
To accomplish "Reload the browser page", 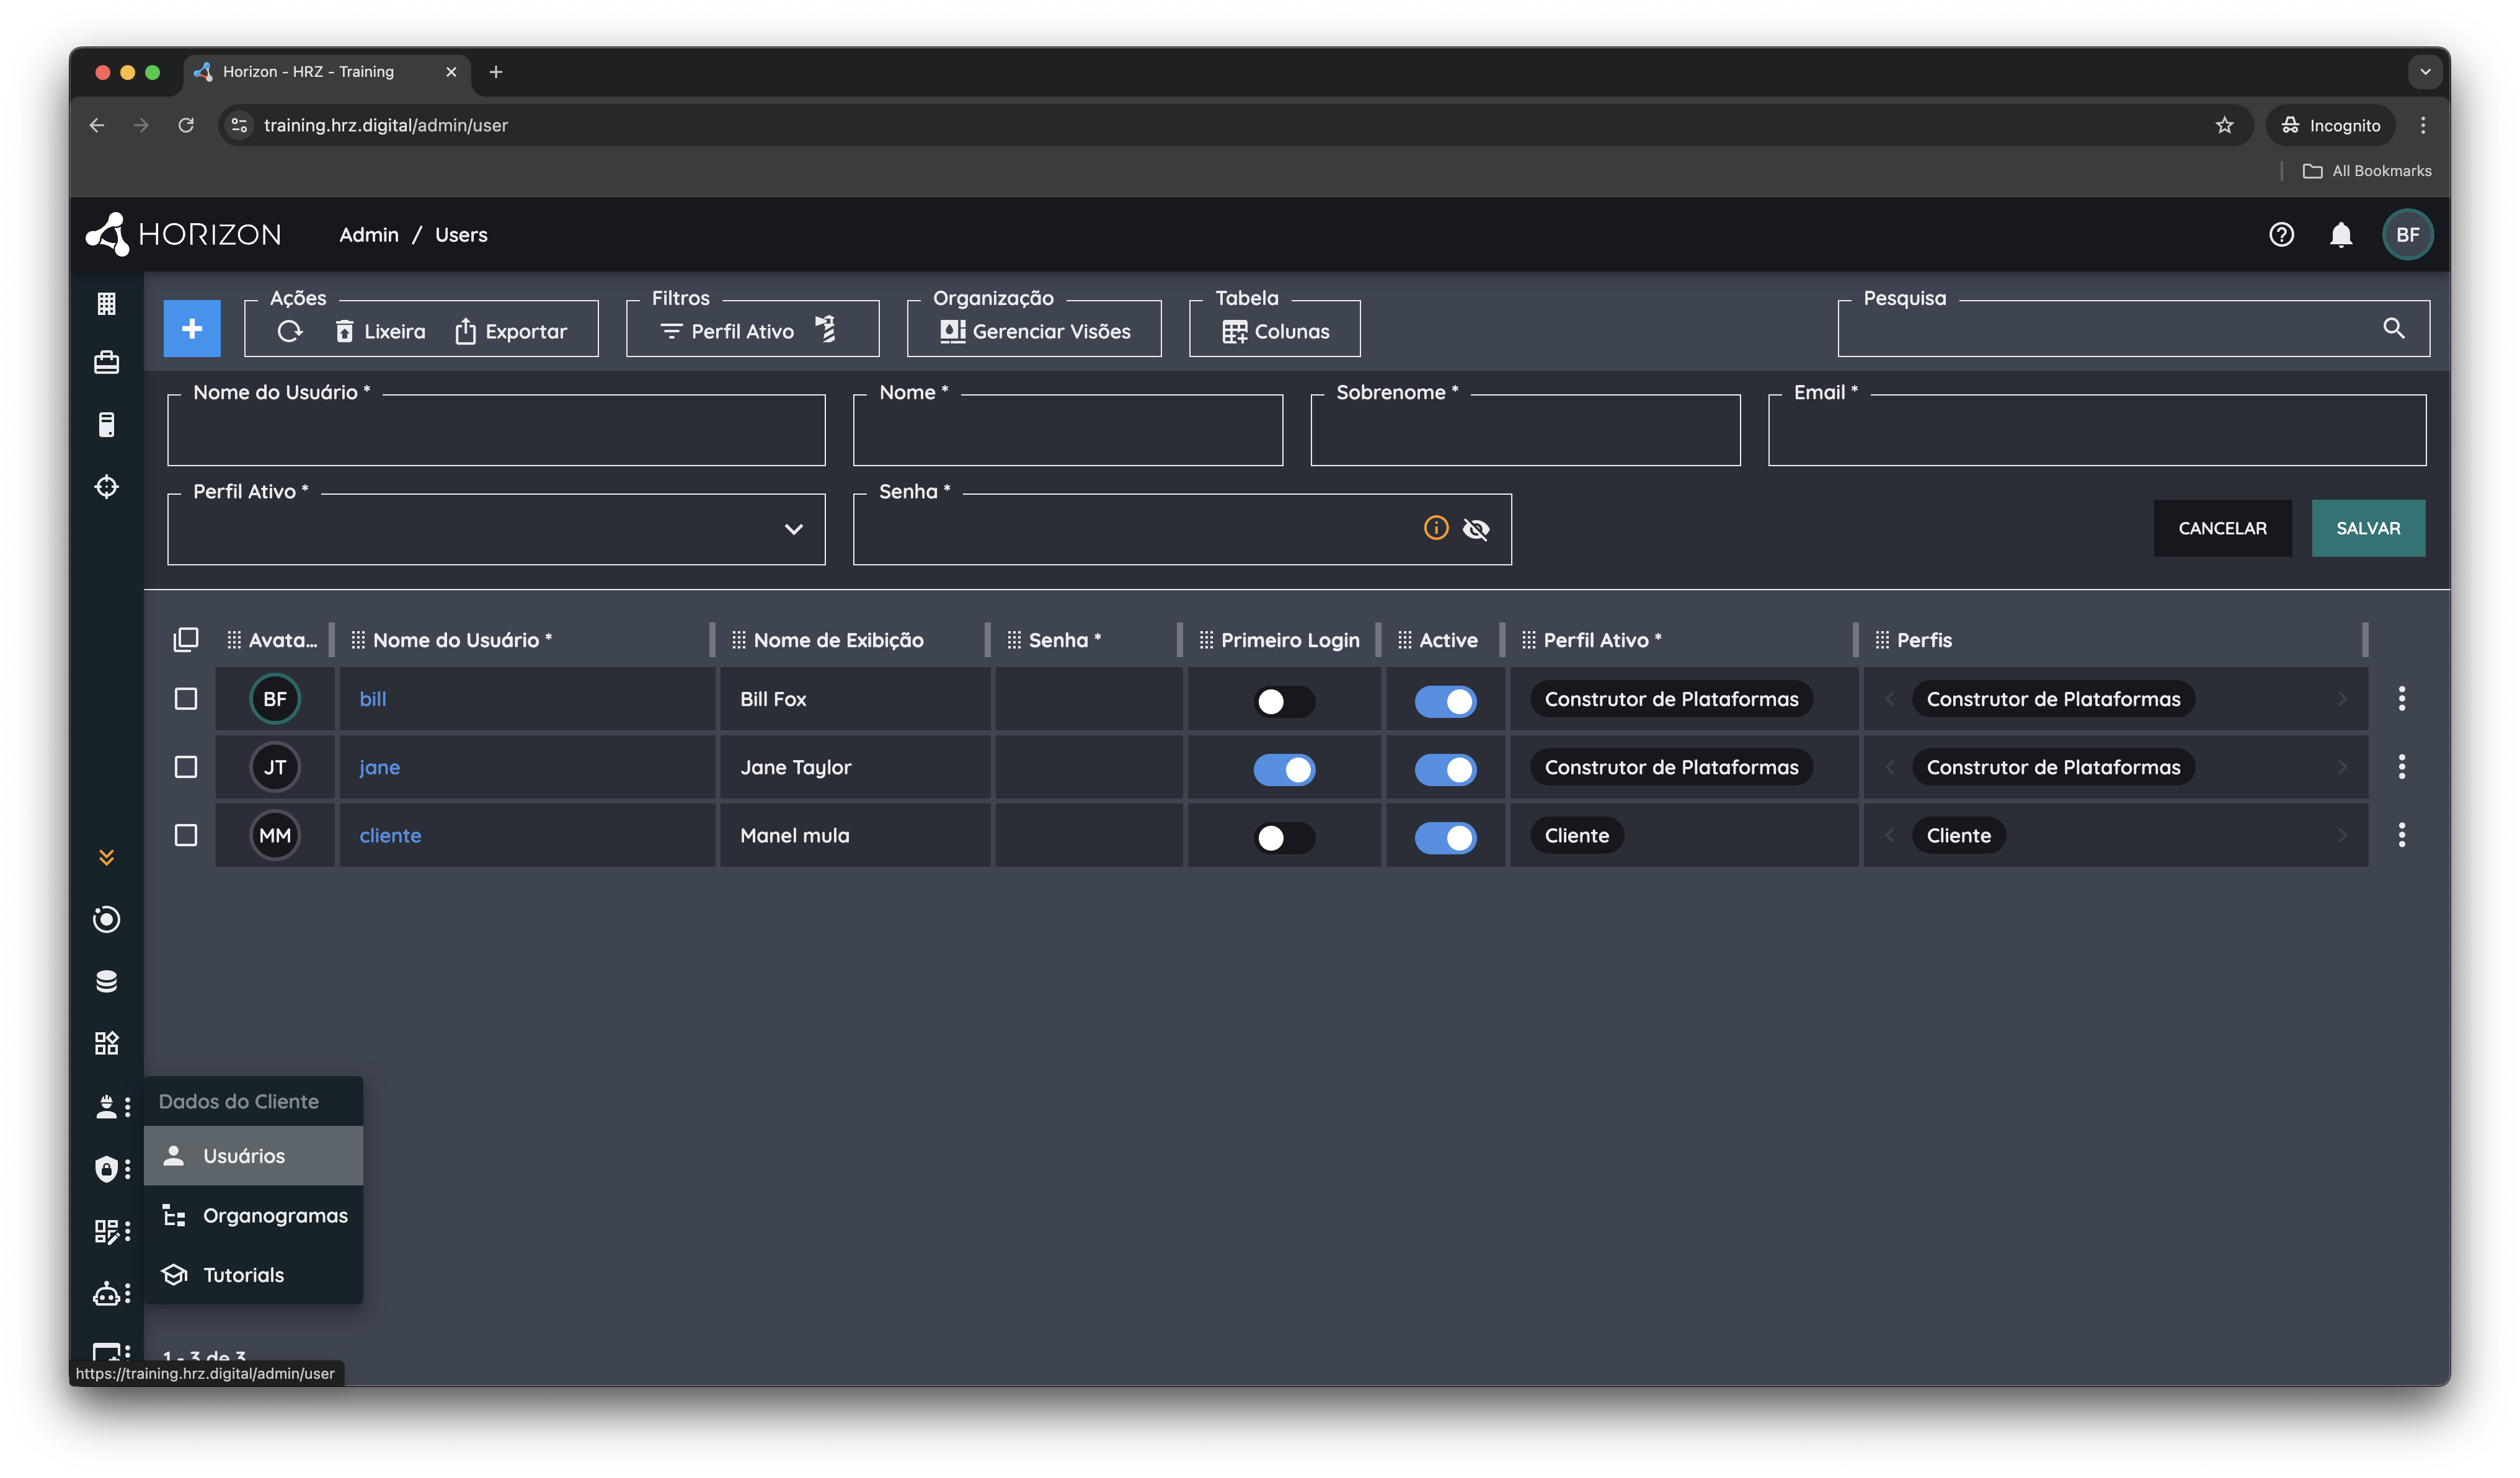I will point(186,125).
